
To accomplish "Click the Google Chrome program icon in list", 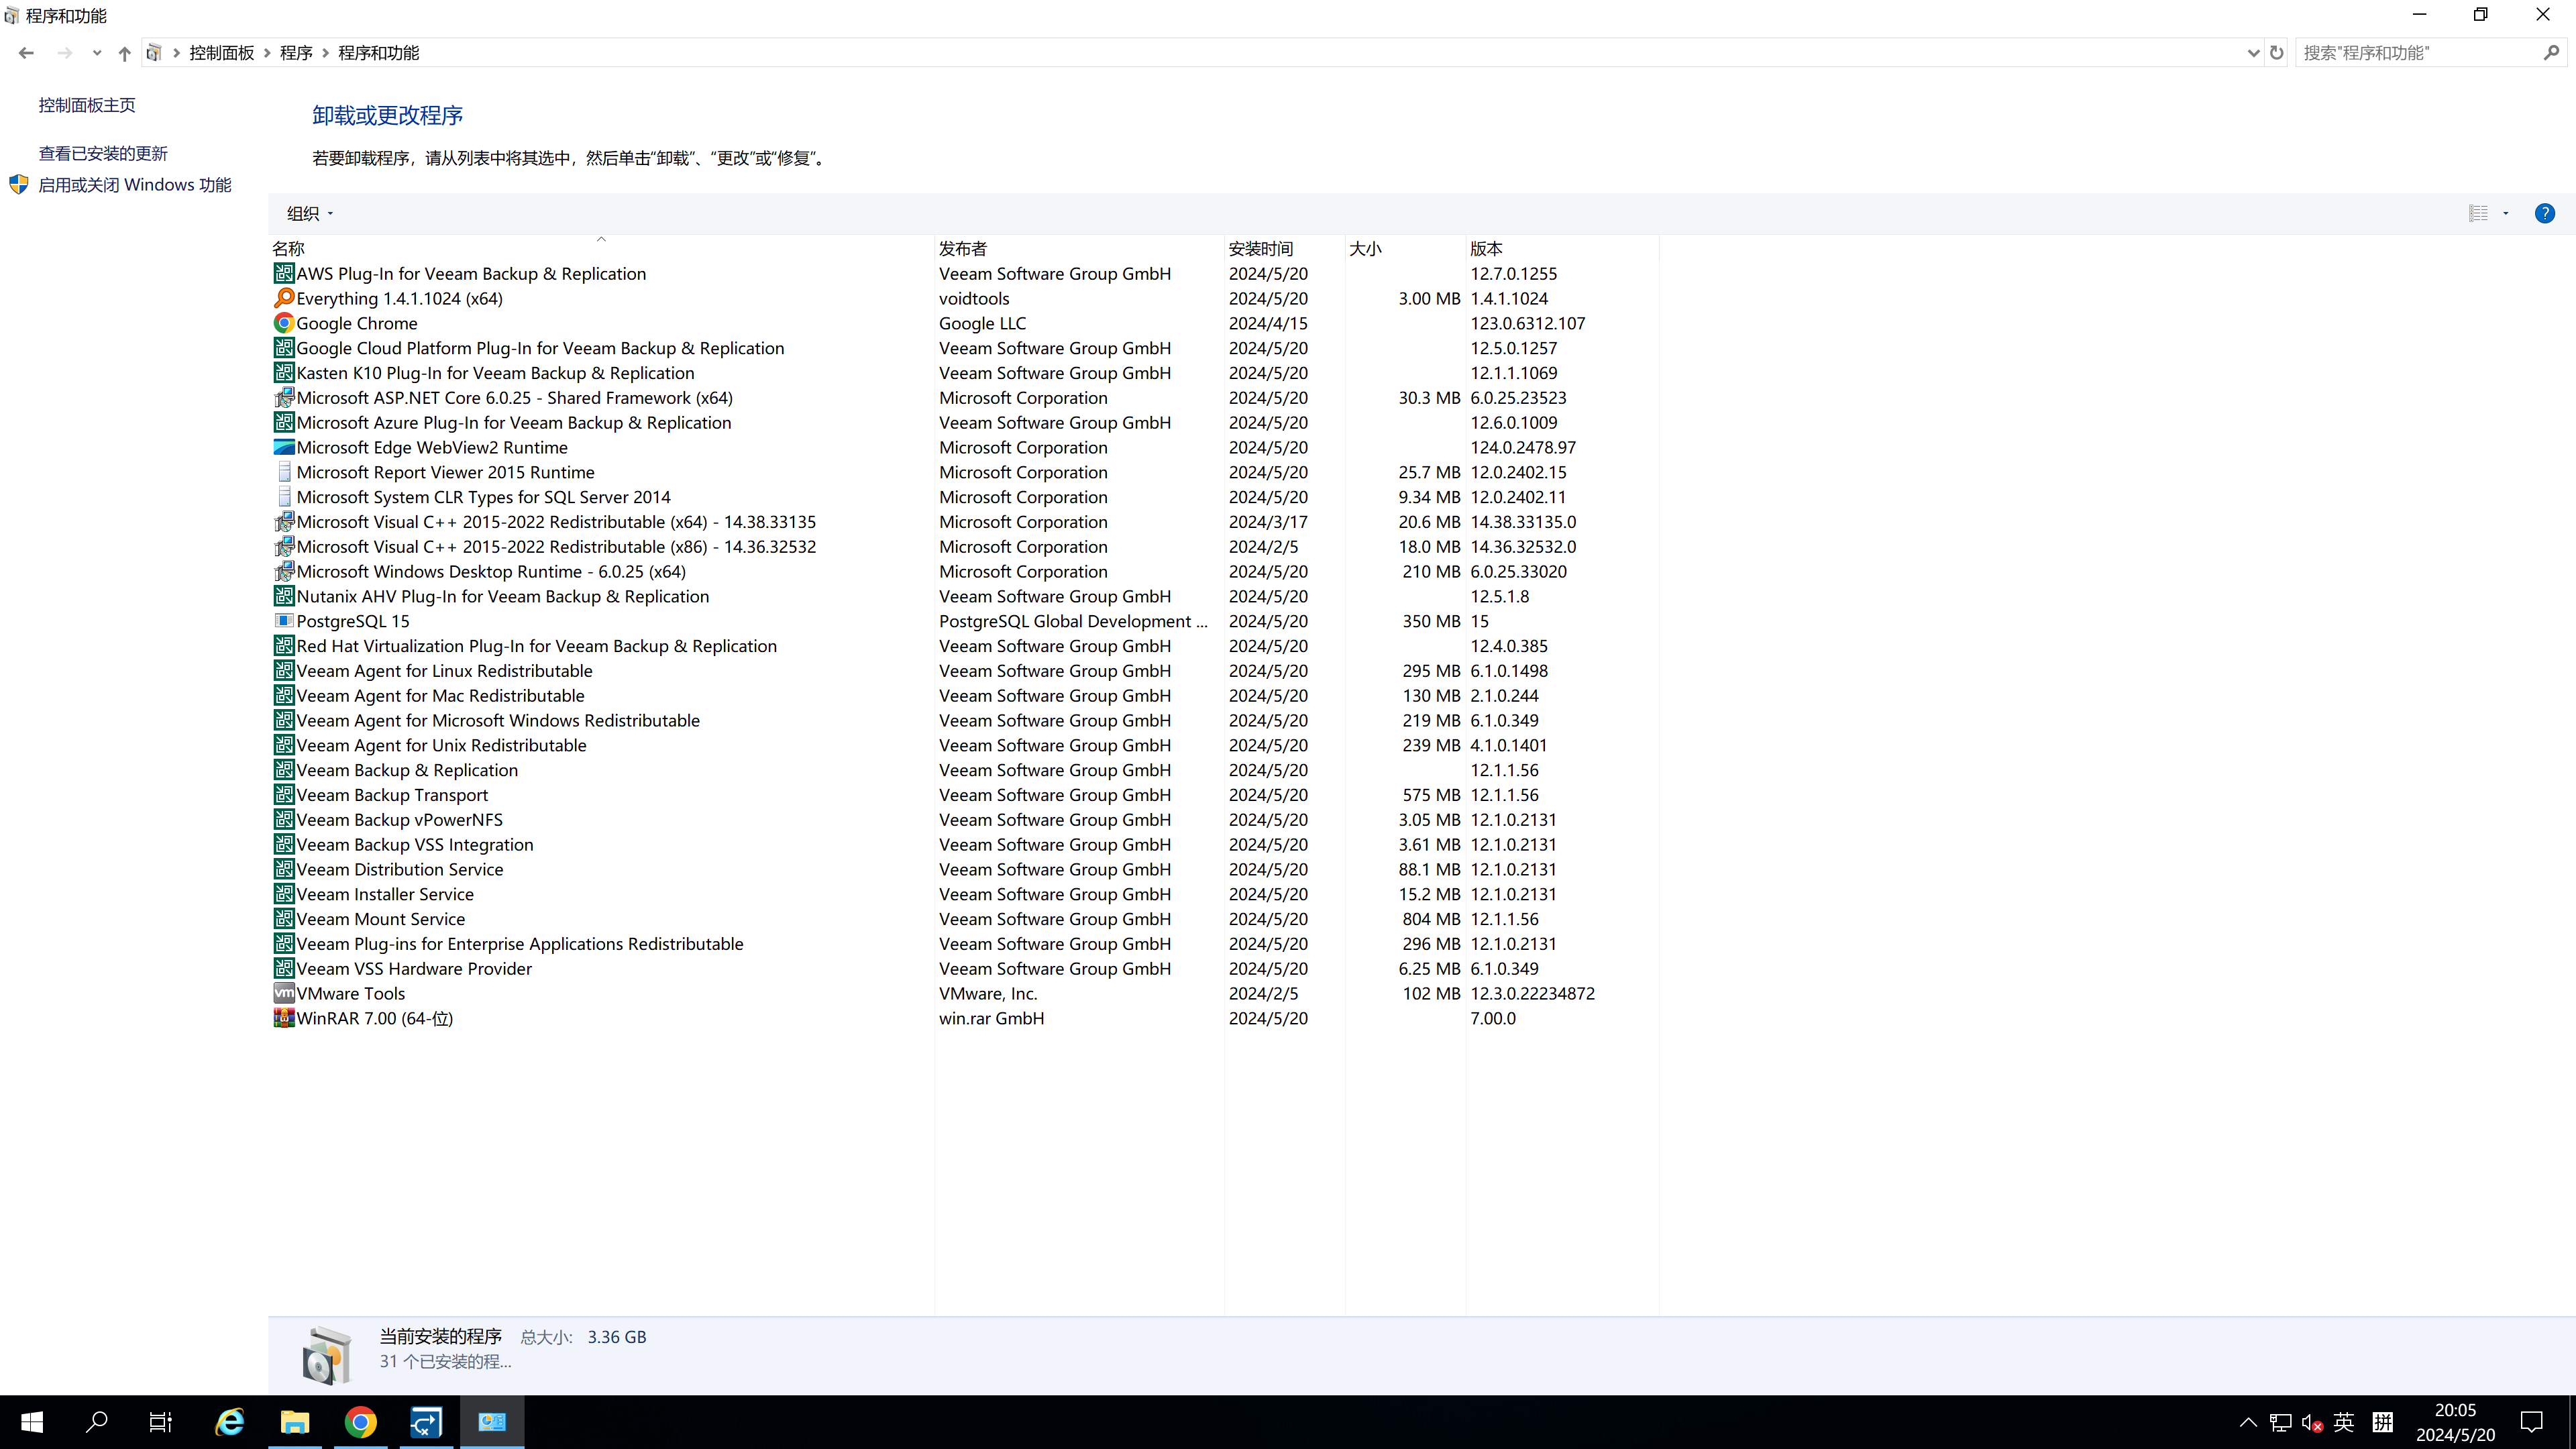I will point(284,323).
